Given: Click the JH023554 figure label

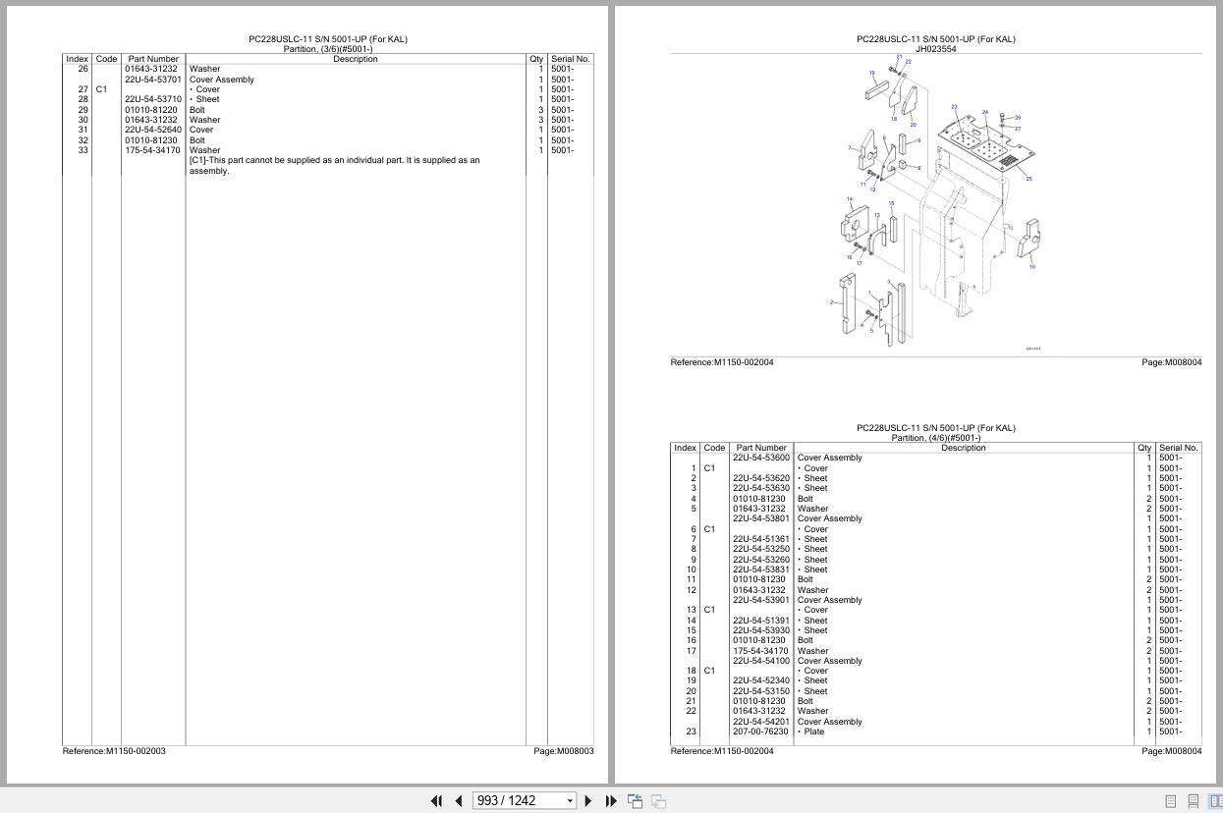Looking at the screenshot, I should click(x=936, y=49).
